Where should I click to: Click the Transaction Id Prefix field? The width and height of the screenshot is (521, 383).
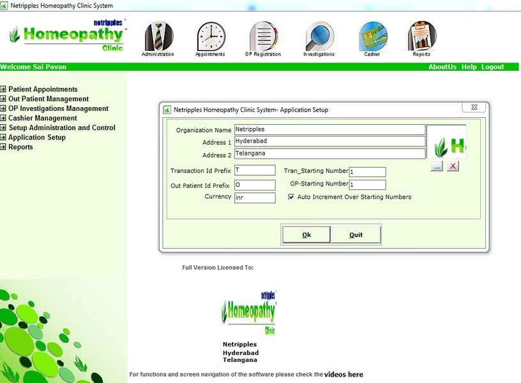[x=255, y=170]
